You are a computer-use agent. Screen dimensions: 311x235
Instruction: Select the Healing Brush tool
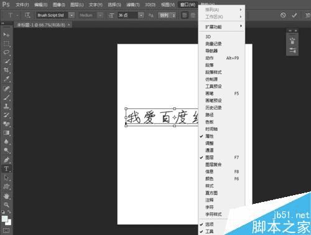tap(6, 89)
